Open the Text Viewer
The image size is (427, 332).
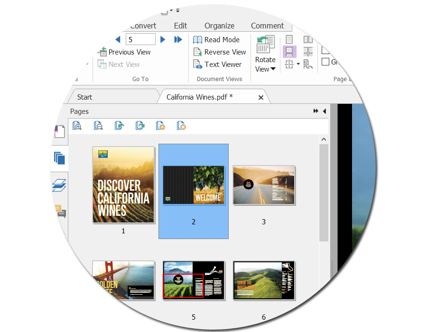pyautogui.click(x=217, y=65)
